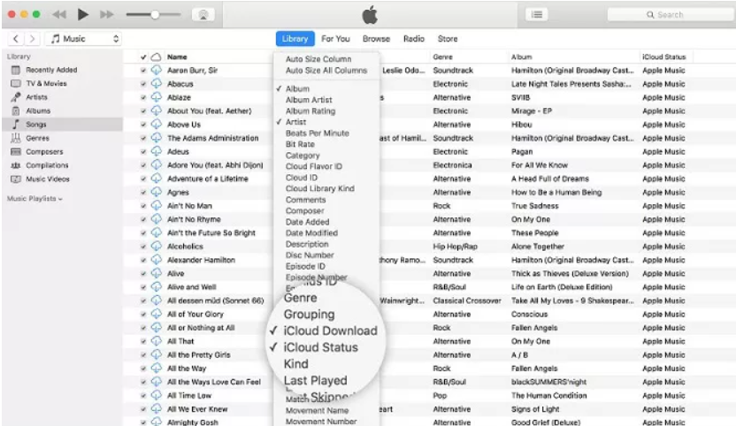
Task: Click cloud download icon for Adventure of a Lifetime
Action: pos(156,179)
